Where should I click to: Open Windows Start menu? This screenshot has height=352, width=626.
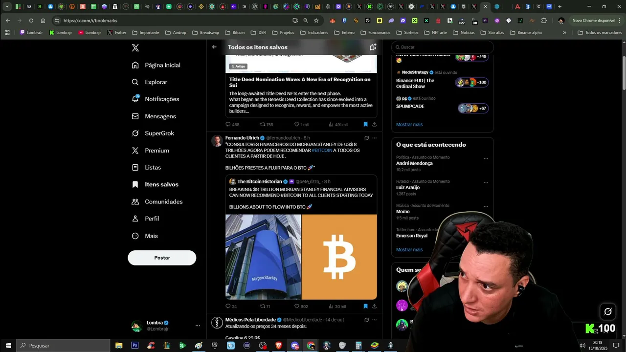(x=8, y=346)
